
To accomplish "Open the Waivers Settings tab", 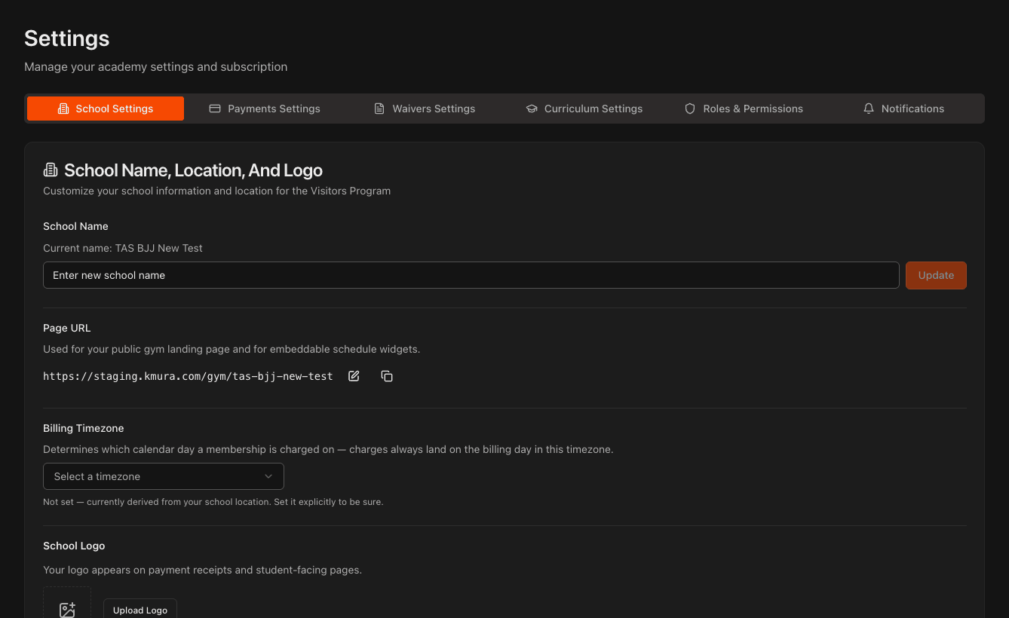I will (x=425, y=109).
